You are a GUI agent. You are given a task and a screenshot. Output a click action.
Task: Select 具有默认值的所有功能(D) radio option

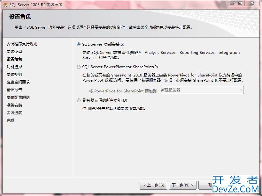click(x=79, y=100)
